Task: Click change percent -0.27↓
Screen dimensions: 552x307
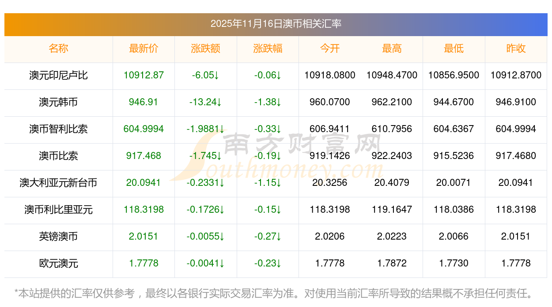Action: 268,237
